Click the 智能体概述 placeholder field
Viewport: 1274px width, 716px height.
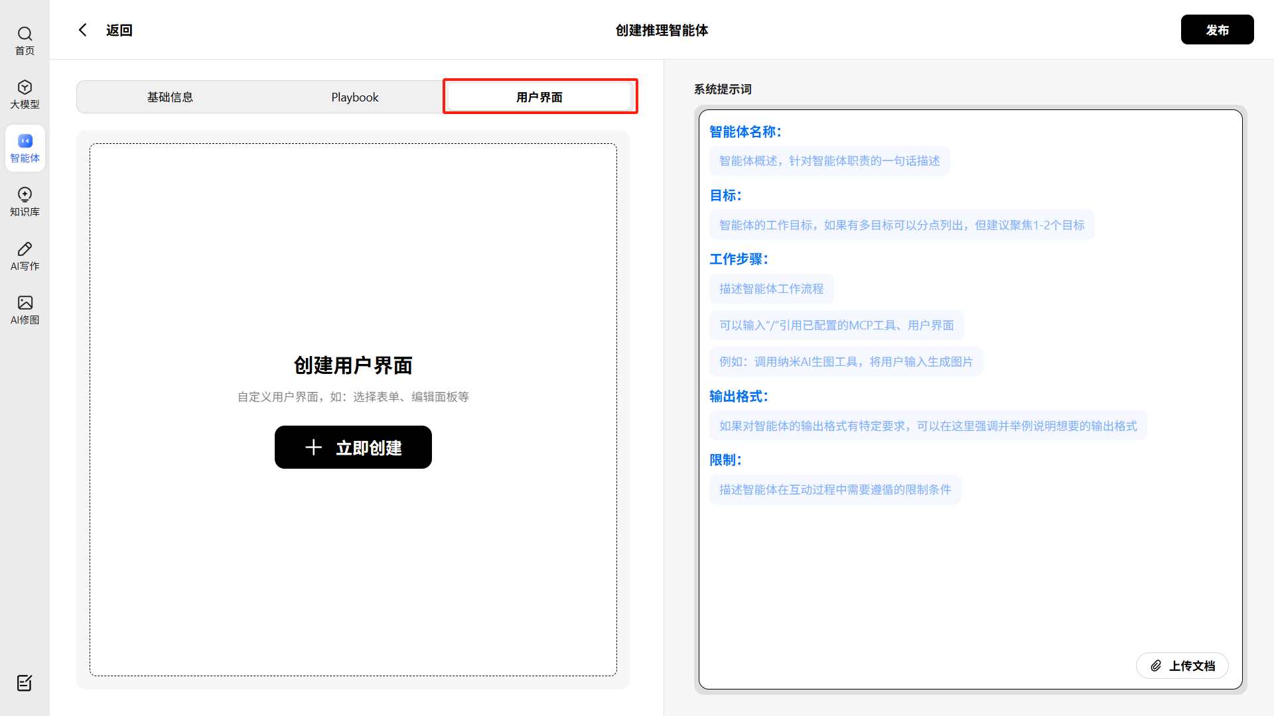click(829, 161)
